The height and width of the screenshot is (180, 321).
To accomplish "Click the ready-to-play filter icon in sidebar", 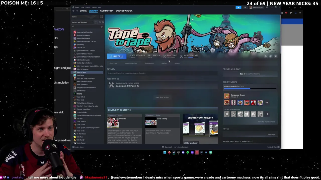I will pyautogui.click(x=103, y=22).
